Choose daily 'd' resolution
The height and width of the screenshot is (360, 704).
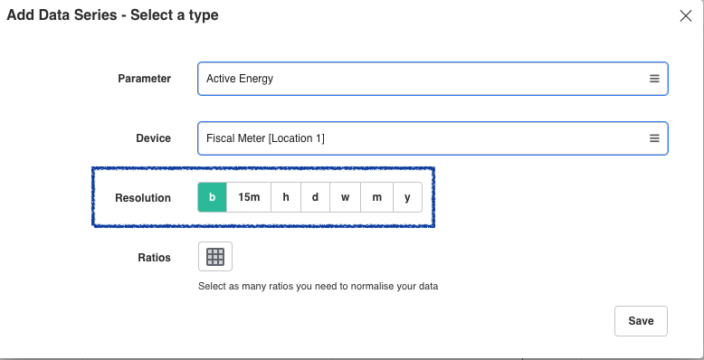[x=315, y=197]
